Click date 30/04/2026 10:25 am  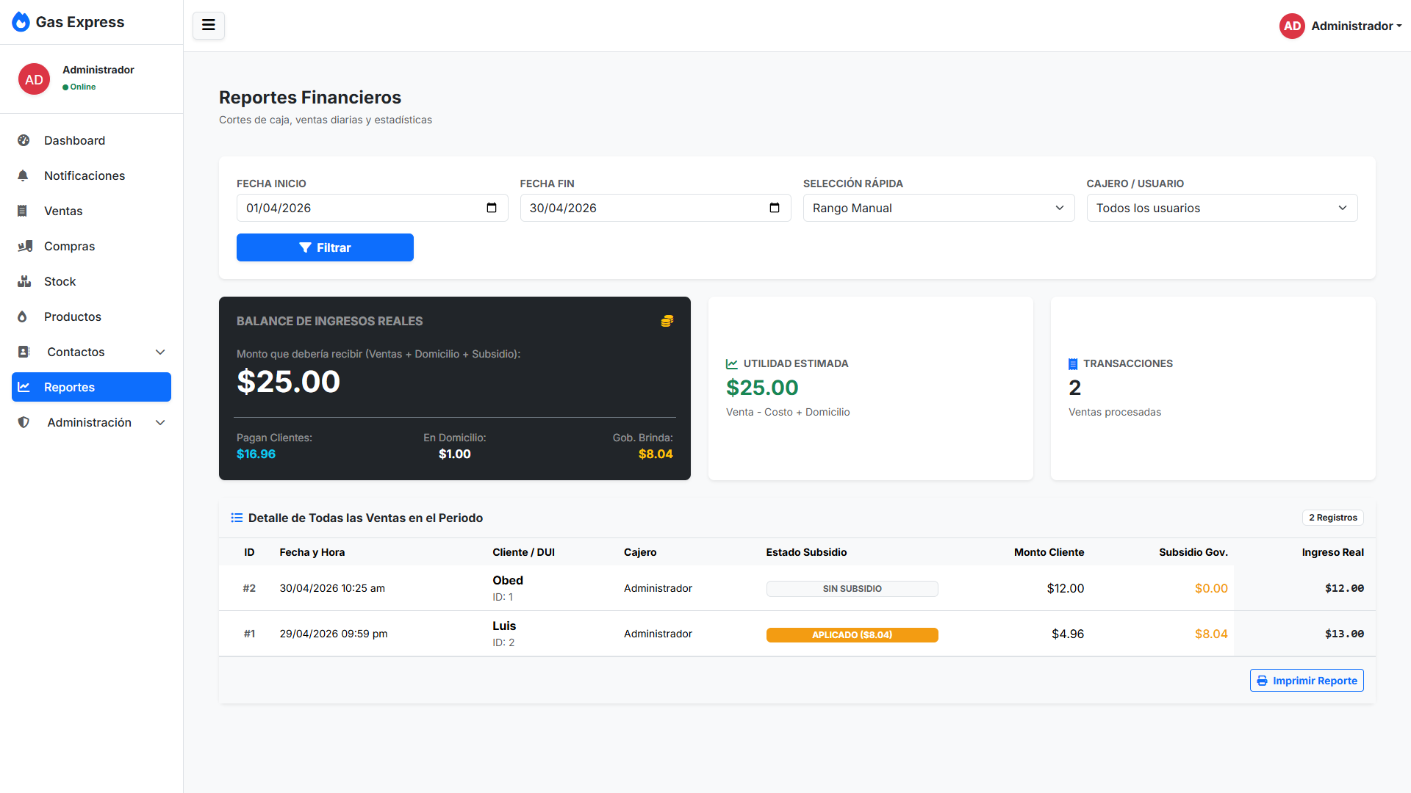tap(332, 588)
